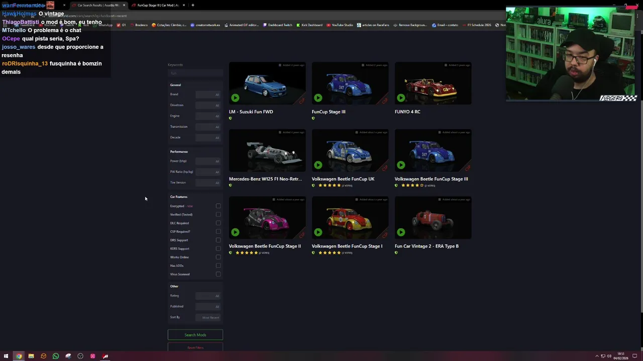Open Volkswagen Beetle FunCup UK title link

point(343,179)
